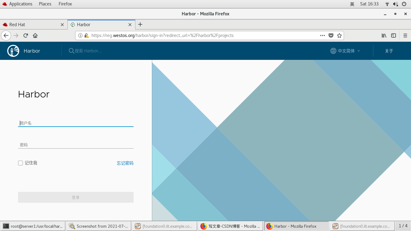The width and height of the screenshot is (411, 231).
Task: Click the Pocket save icon
Action: click(x=331, y=35)
